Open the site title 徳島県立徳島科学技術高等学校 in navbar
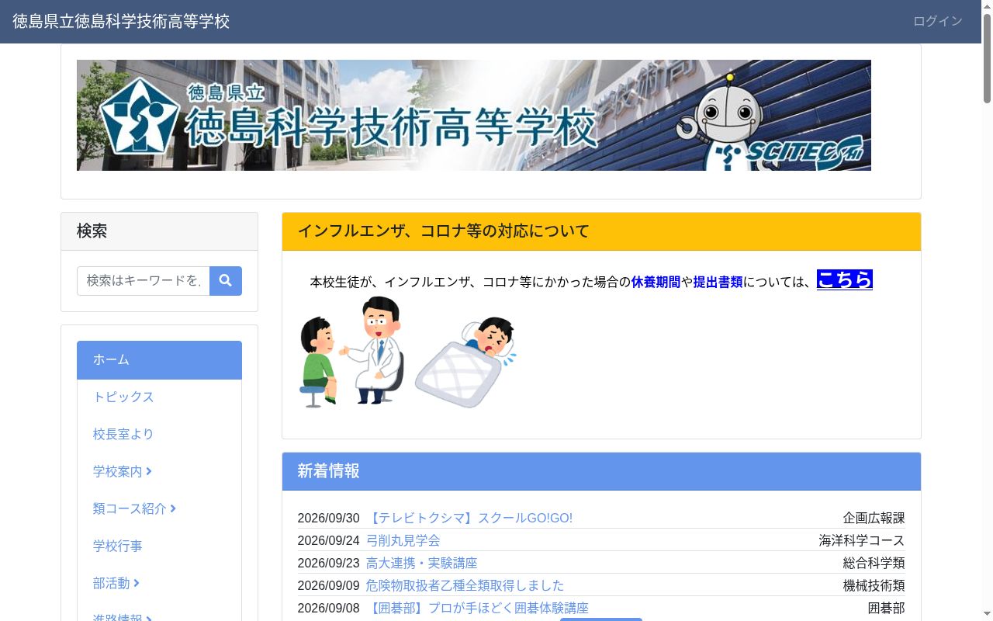Screen dimensions: 993x621 click(121, 22)
